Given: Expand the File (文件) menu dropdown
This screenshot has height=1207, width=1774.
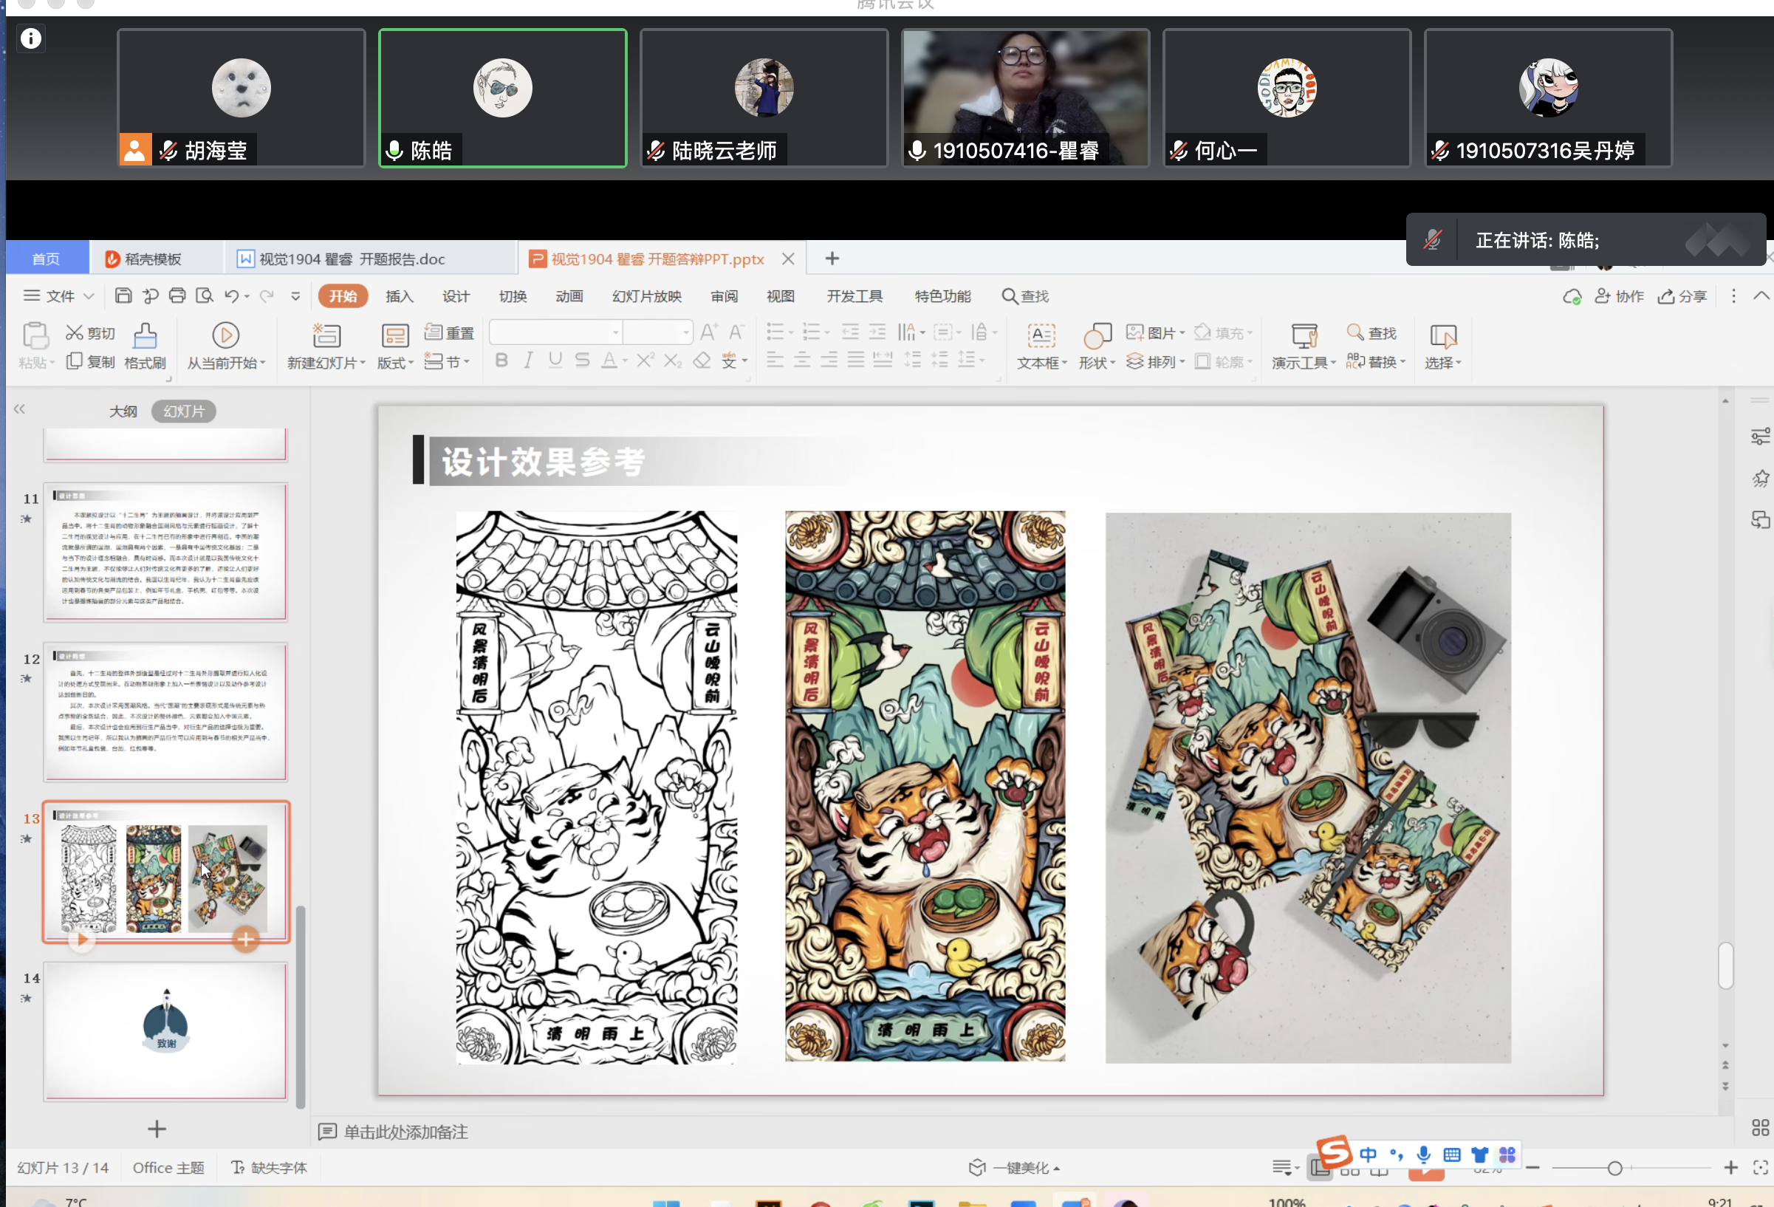Looking at the screenshot, I should pos(59,295).
